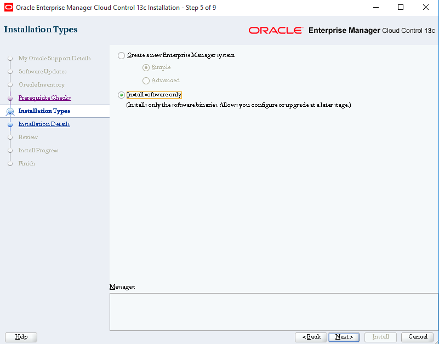Image resolution: width=439 pixels, height=344 pixels.
Task: Click the Oracle logo in the header
Action: [275, 31]
